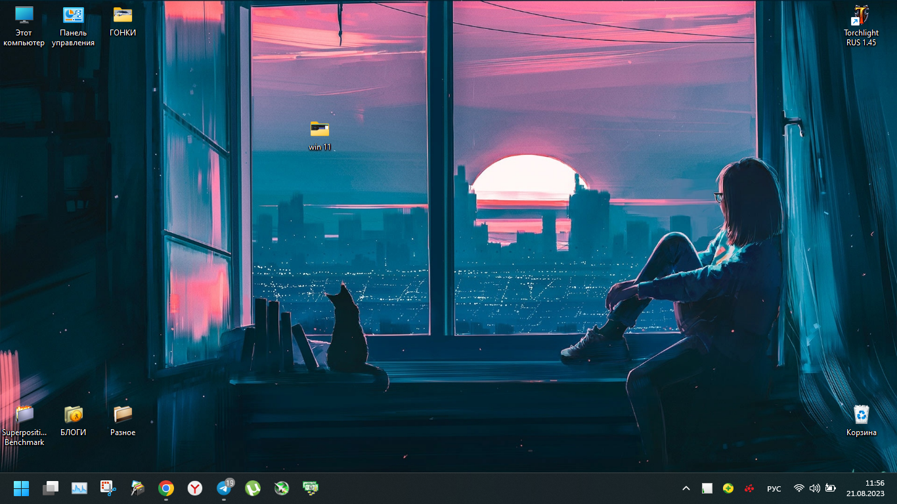Open Telegram with 19 unread badge
Viewport: 897px width, 504px height.
click(224, 488)
